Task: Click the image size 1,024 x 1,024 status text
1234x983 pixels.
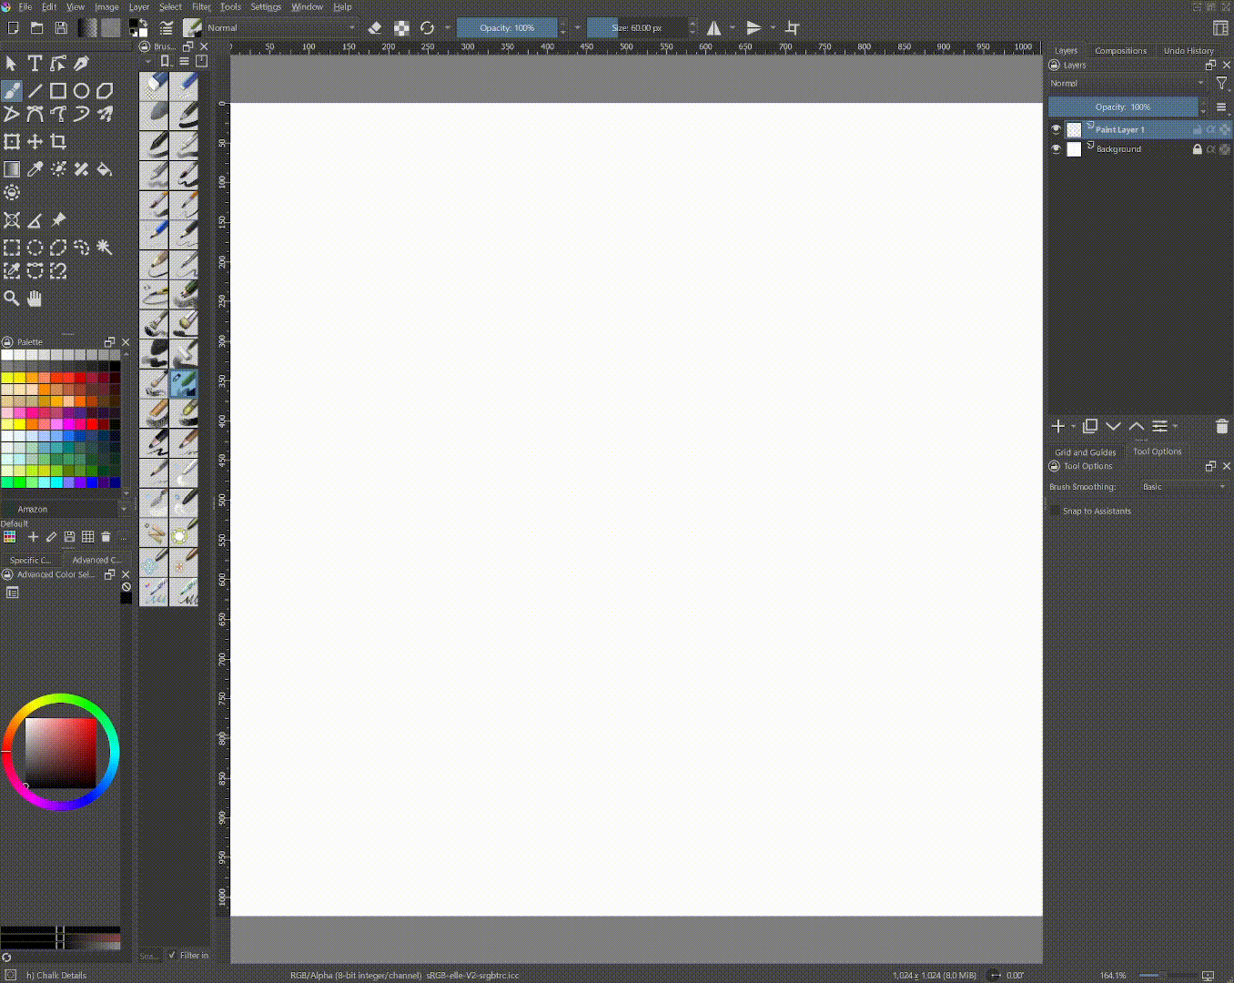Action: [935, 975]
